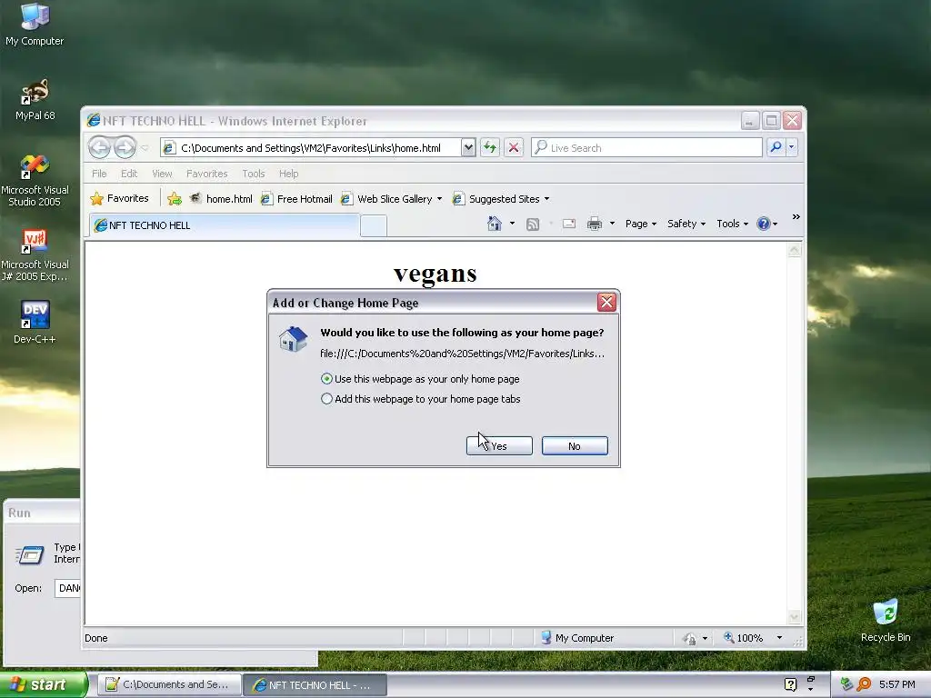Open a new blank tab
931x698 pixels.
pos(374,226)
